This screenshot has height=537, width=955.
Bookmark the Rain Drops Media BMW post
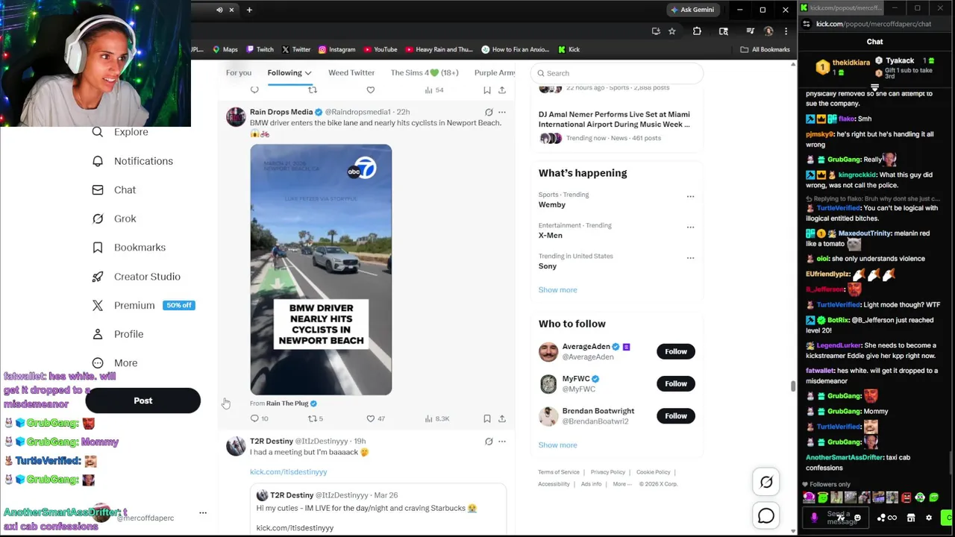[486, 418]
